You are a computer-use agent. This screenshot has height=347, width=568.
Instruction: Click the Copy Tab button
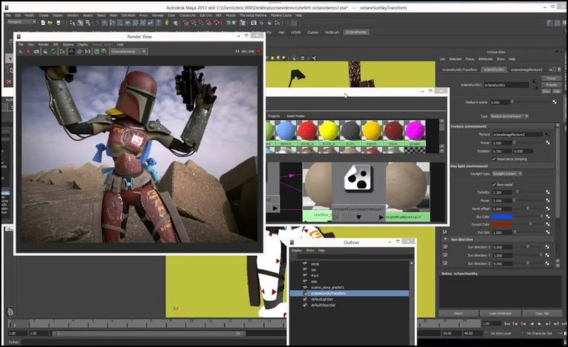tap(542, 313)
